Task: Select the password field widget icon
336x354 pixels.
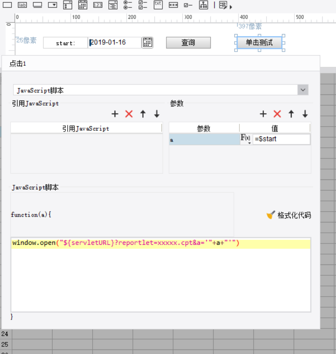Action: 173,5
